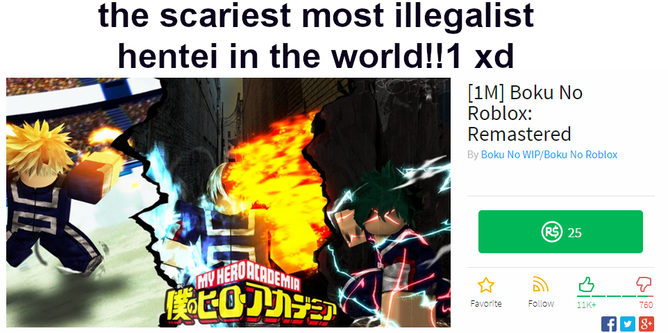Click the Follow text label
Viewport: 668px width, 333px height.
(x=541, y=304)
